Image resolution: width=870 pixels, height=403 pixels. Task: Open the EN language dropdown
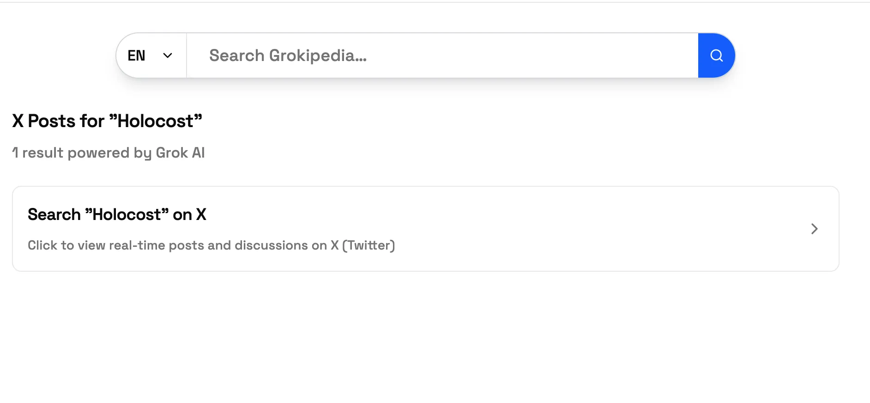(151, 55)
